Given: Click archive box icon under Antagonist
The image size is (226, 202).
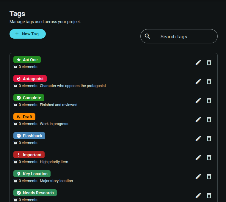Looking at the screenshot, I should click(x=15, y=86).
